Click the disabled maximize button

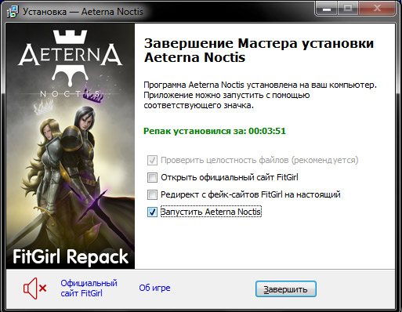pos(348,9)
